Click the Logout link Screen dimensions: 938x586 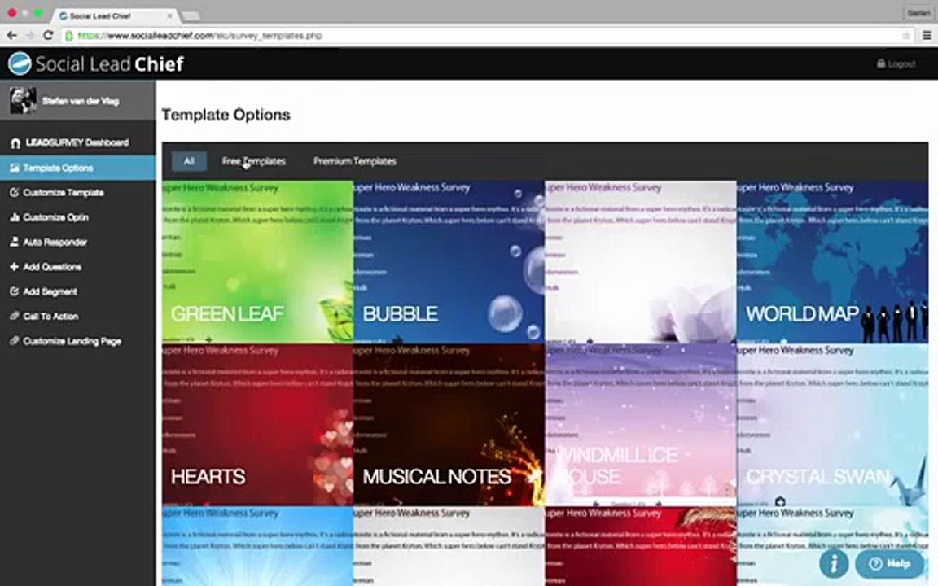896,63
